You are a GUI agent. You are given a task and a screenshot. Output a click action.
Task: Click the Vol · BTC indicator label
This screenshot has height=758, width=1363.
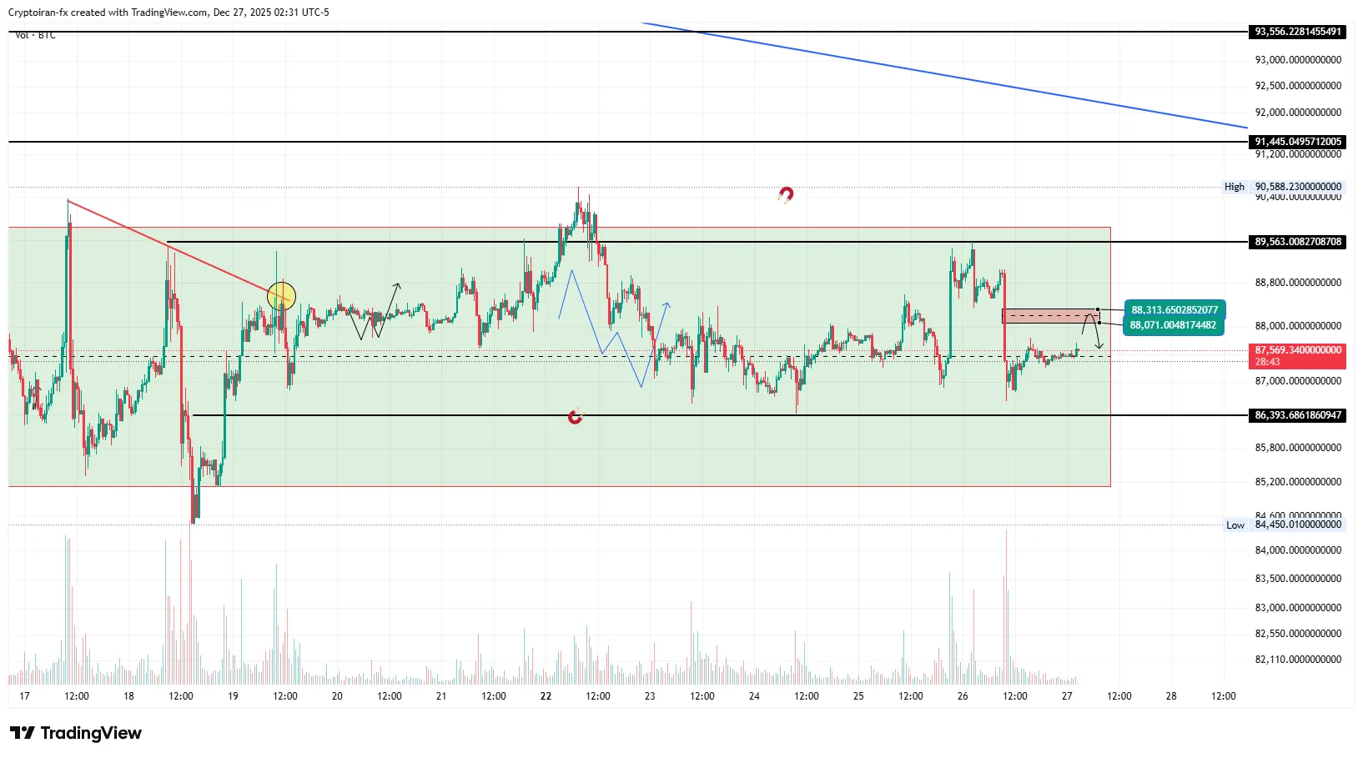point(35,35)
